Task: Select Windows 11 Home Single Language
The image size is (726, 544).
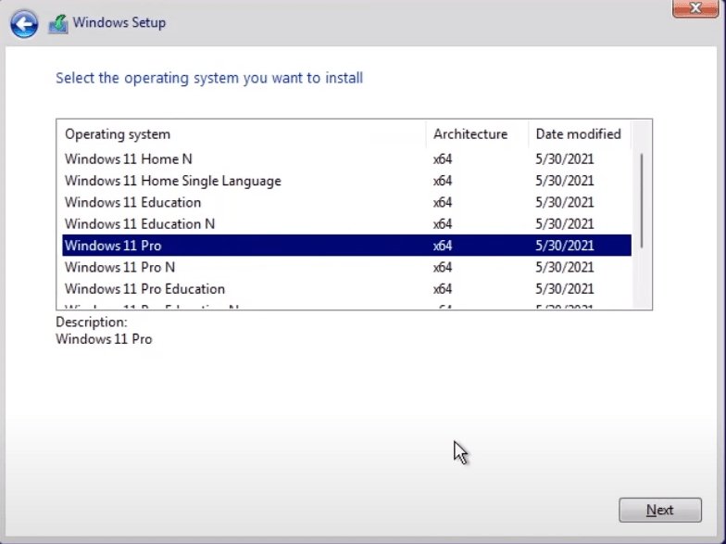Action: coord(346,181)
